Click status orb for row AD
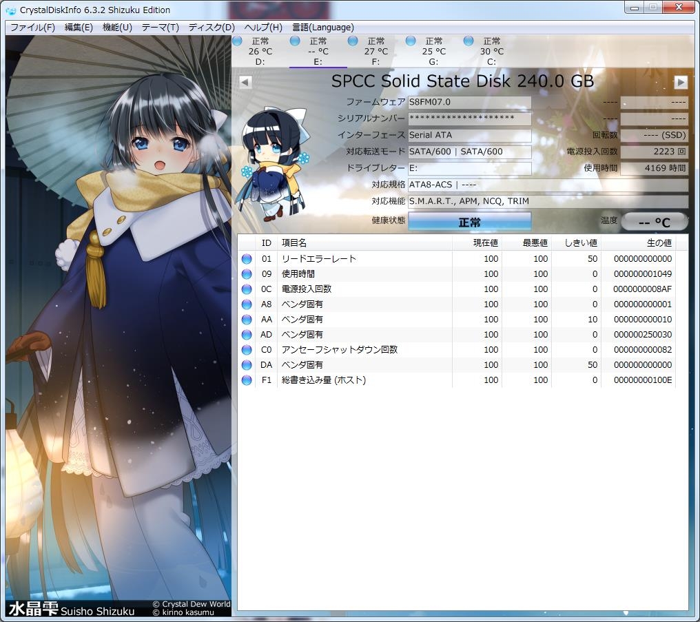This screenshot has height=622, width=700. [247, 335]
